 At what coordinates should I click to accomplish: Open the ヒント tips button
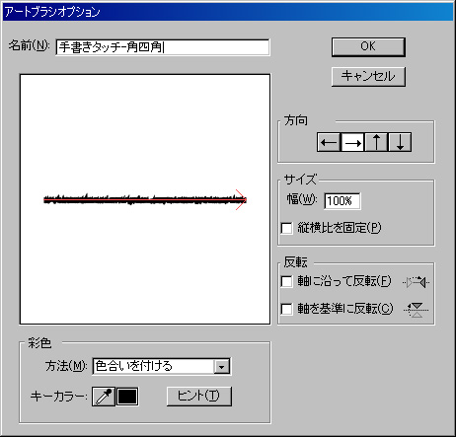pos(199,396)
